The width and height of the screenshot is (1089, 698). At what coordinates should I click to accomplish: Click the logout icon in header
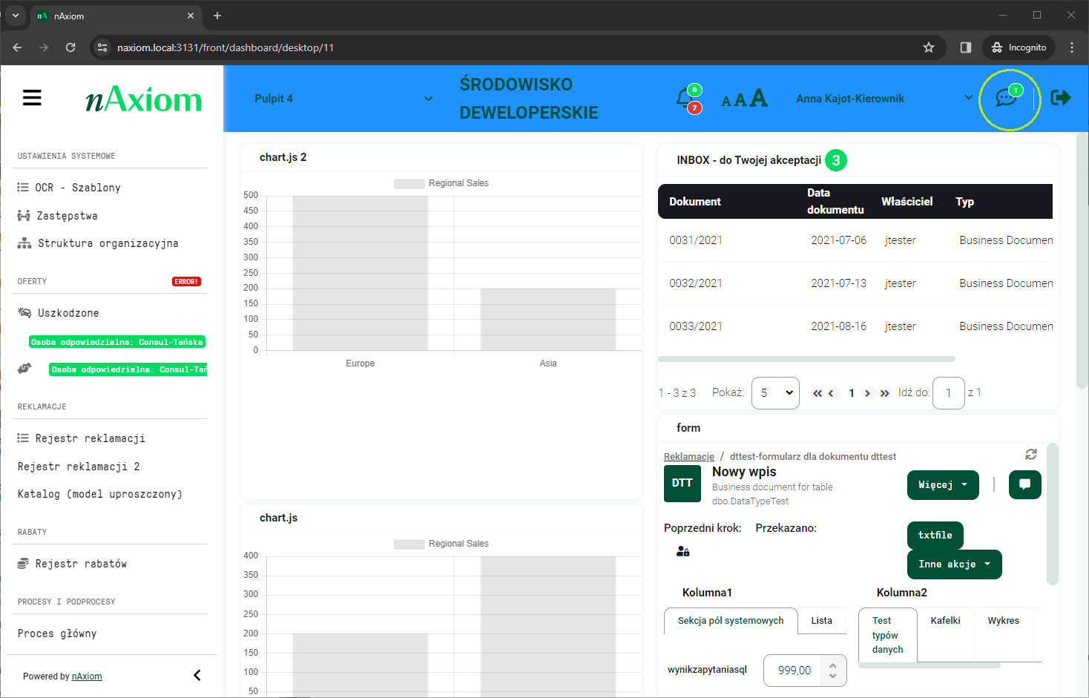1061,98
